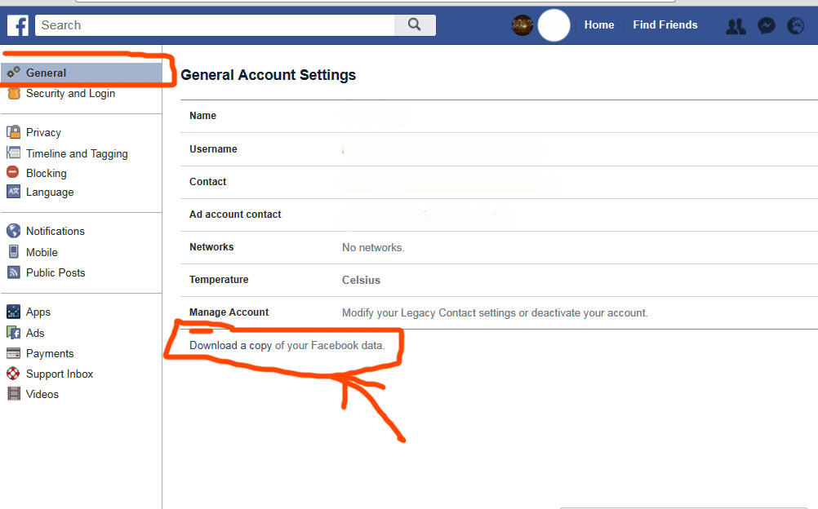This screenshot has width=818, height=509.
Task: Edit the Contact setting row
Action: 500,182
